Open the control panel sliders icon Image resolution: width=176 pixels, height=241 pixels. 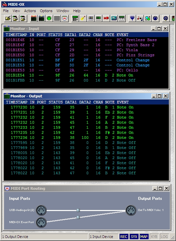(75, 19)
